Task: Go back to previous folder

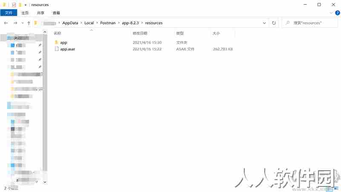Action: [6, 23]
